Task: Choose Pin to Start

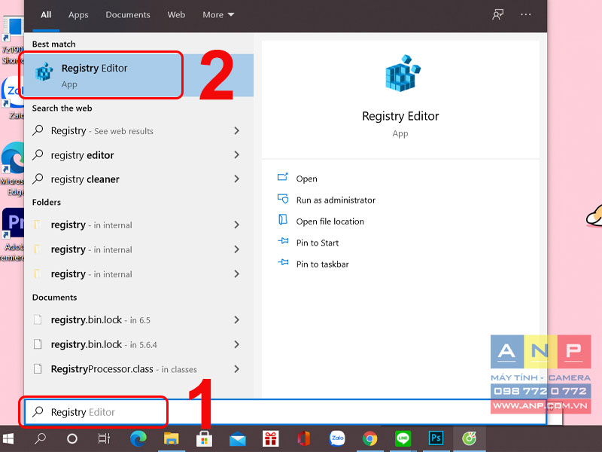Action: (x=318, y=243)
